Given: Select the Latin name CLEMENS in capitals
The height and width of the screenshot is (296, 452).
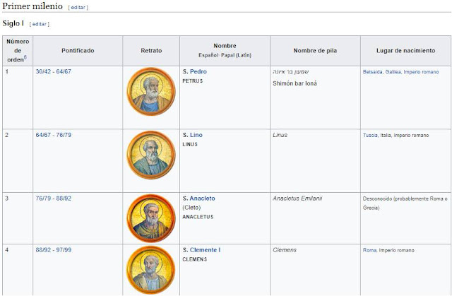Looking at the screenshot, I should [x=195, y=259].
